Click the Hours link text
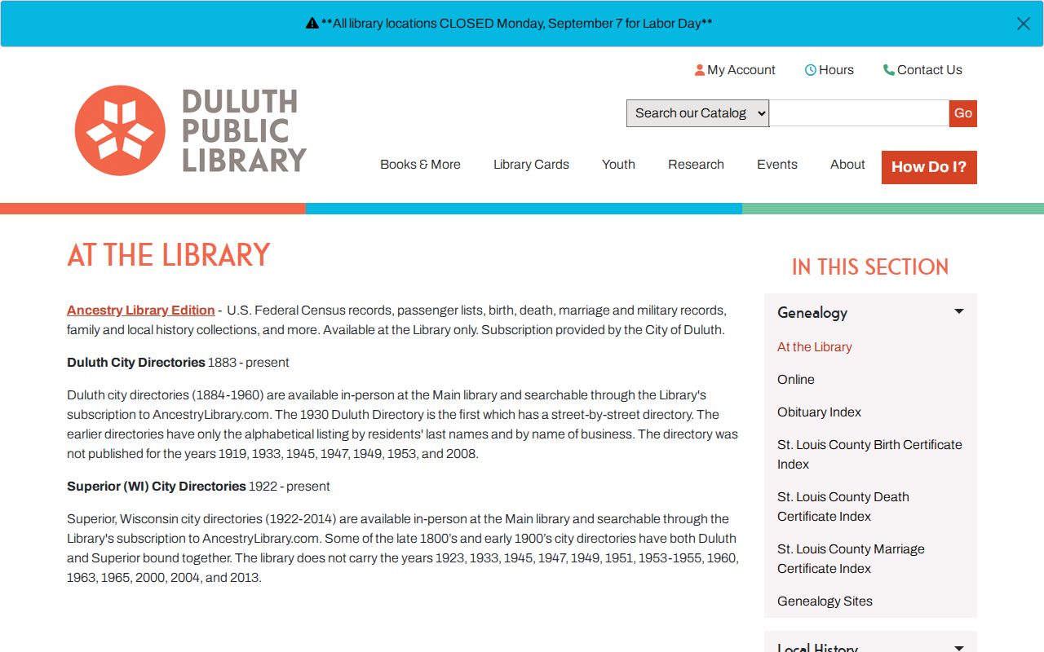This screenshot has height=652, width=1044. (x=836, y=70)
